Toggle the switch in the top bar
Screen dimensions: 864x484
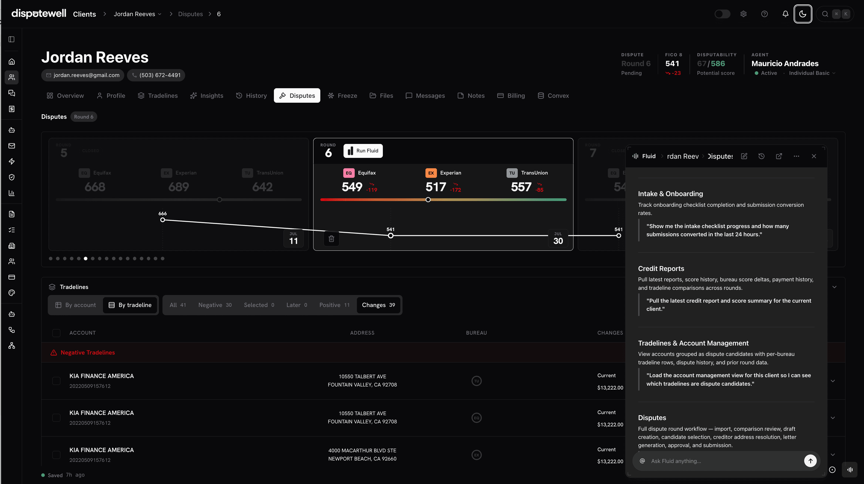pos(722,14)
